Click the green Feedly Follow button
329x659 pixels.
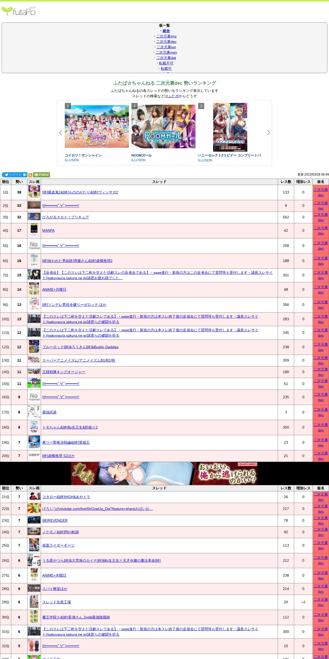pos(42,175)
